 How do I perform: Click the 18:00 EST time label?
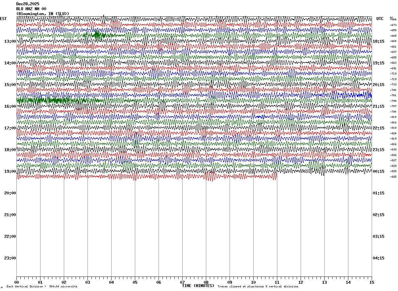pos(10,150)
